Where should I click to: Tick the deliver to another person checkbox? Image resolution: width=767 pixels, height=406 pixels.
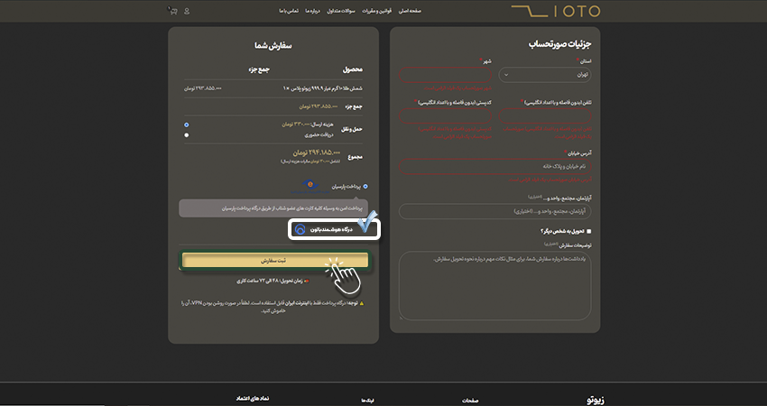(588, 231)
